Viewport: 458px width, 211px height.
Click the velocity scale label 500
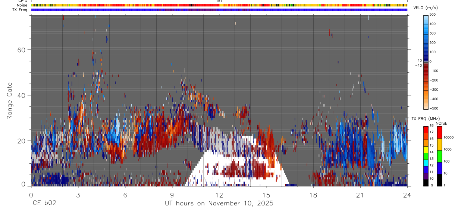click(432, 15)
